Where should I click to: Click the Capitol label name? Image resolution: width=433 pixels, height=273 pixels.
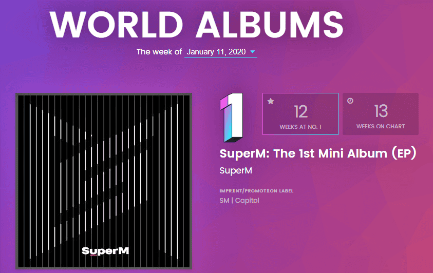point(247,200)
